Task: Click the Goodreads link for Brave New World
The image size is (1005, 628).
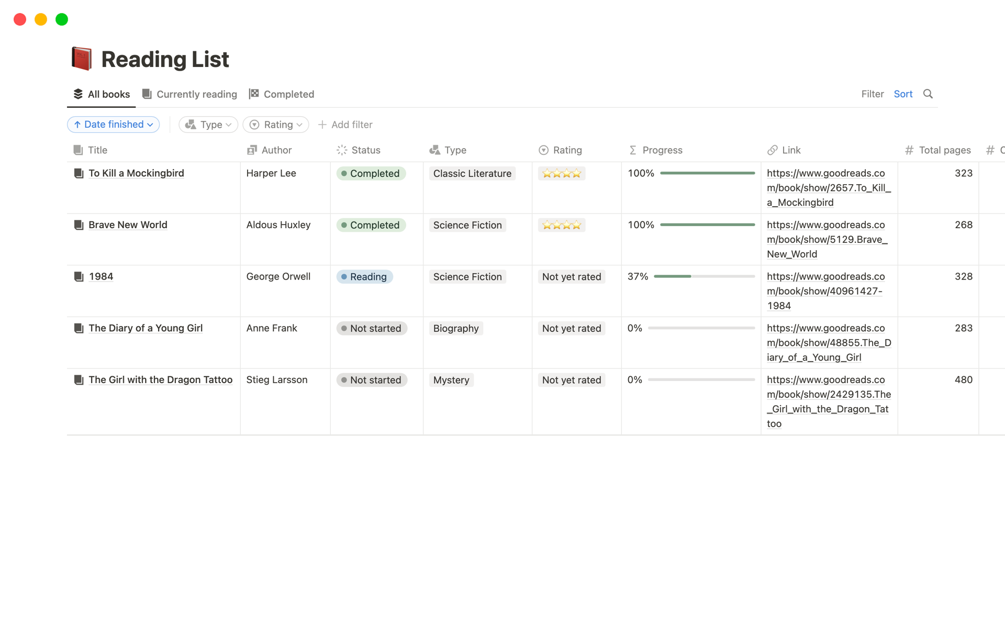Action: pyautogui.click(x=827, y=239)
